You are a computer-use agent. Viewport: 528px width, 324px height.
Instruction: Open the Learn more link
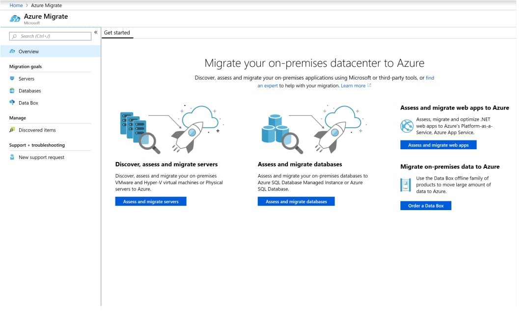pos(353,85)
